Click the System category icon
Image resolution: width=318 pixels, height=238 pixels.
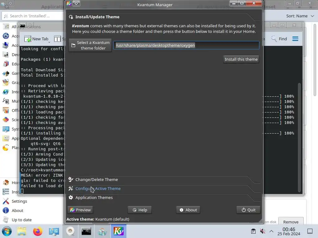pos(6,129)
